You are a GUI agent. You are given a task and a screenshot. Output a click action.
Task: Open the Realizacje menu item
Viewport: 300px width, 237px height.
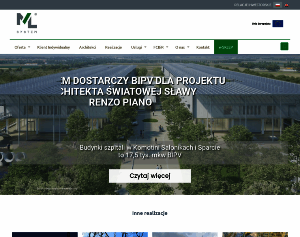113,47
